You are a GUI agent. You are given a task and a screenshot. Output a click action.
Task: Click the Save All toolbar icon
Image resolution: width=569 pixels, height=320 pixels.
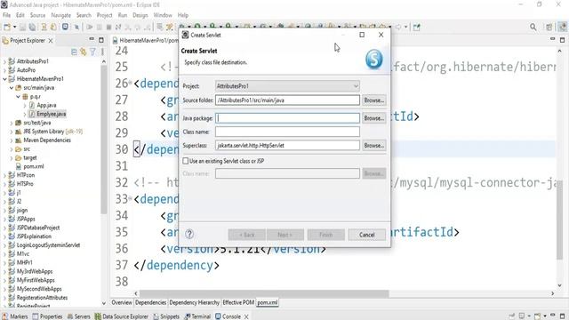pos(32,27)
